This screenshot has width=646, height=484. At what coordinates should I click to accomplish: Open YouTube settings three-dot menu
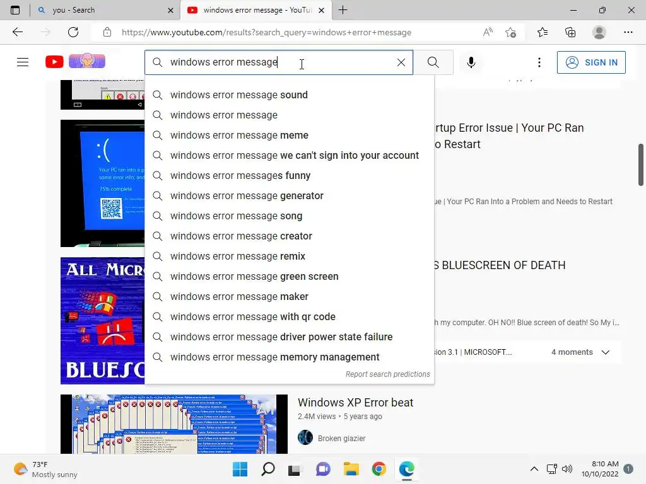click(539, 62)
